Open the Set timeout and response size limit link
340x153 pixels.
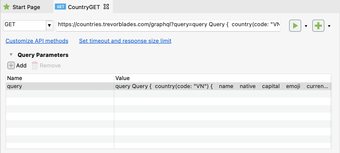pos(125,41)
